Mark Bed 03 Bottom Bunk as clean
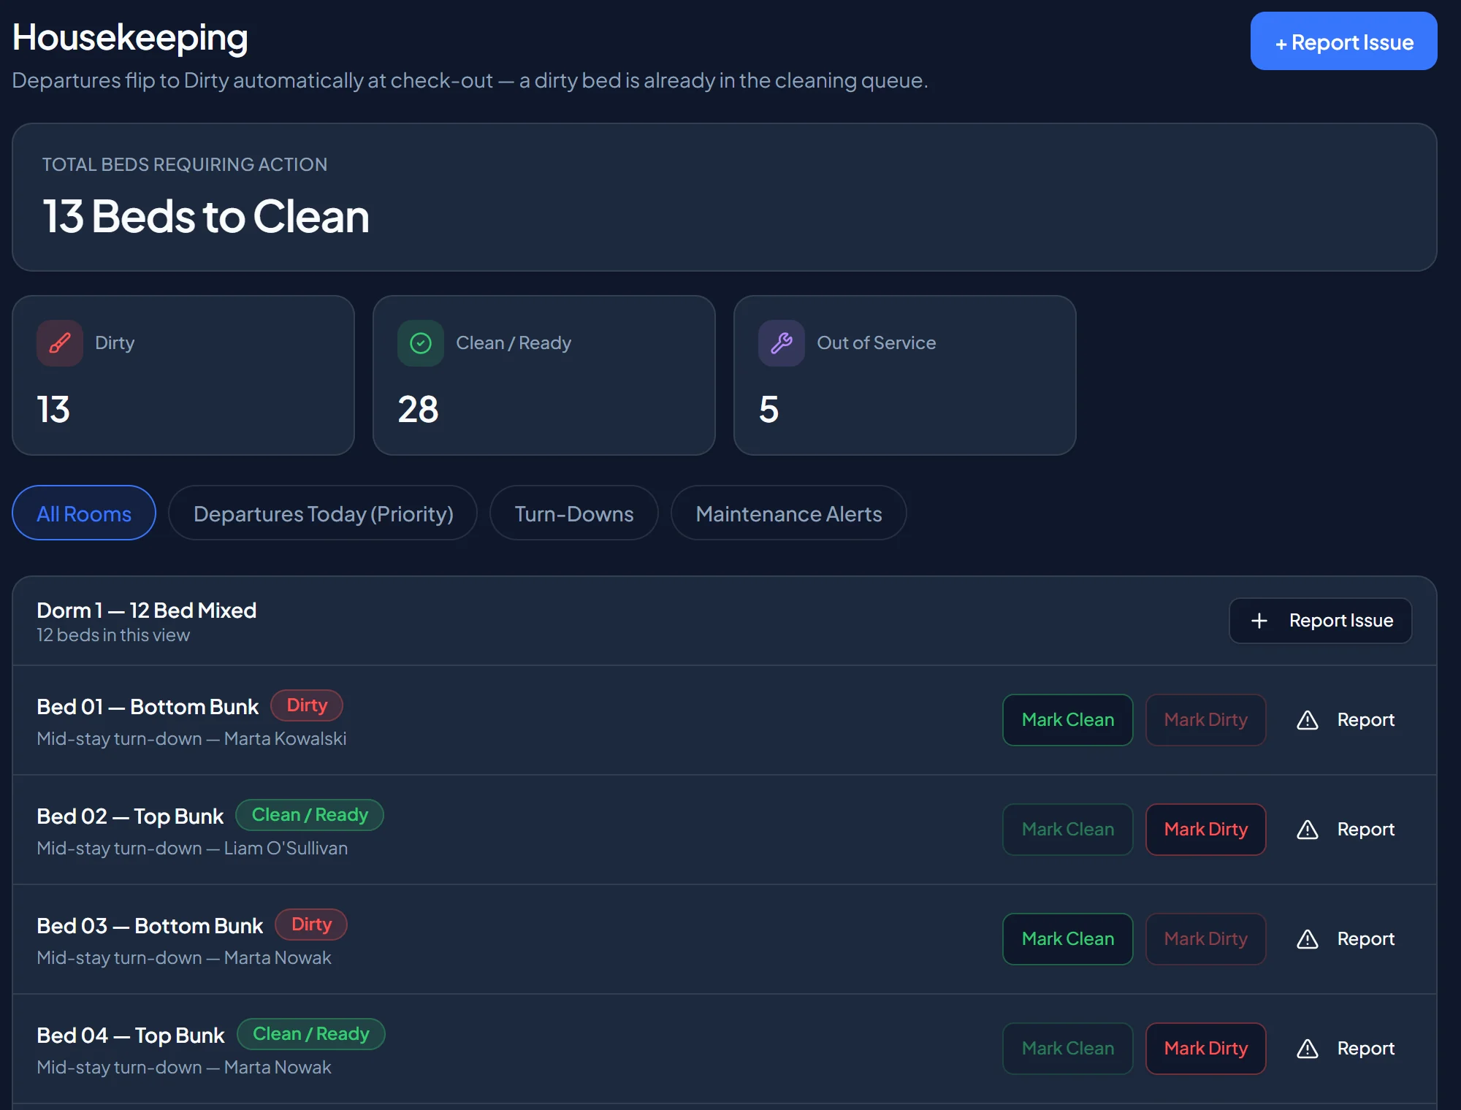The width and height of the screenshot is (1461, 1110). 1068,939
